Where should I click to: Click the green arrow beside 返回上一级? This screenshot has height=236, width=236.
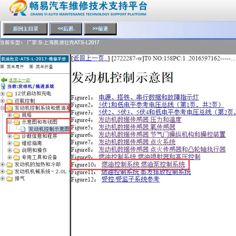coord(4,80)
